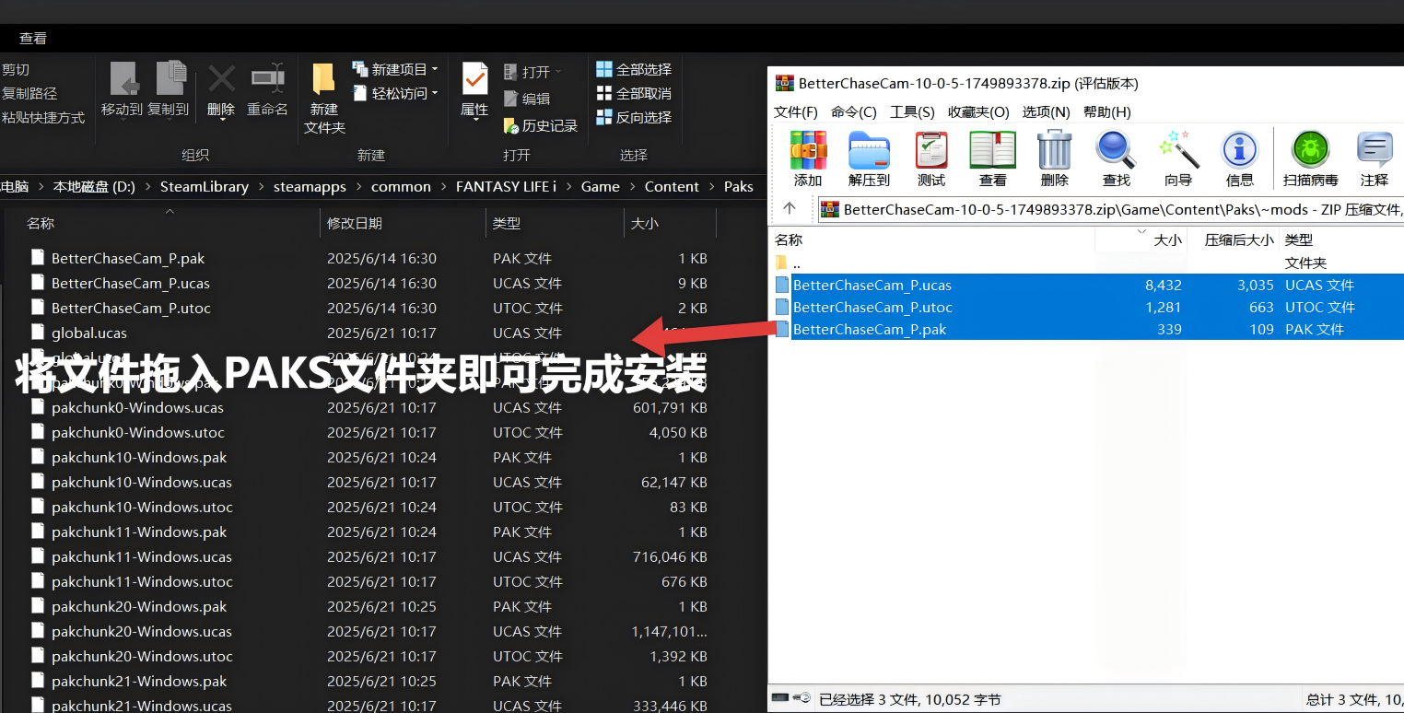Image resolution: width=1404 pixels, height=713 pixels.
Task: Click the steamapps breadcrumb in the address bar
Action: (x=310, y=186)
